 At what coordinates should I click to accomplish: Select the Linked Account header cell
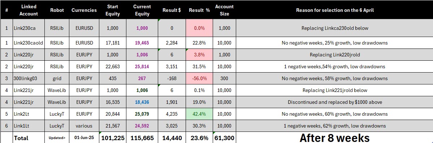(x=29, y=10)
